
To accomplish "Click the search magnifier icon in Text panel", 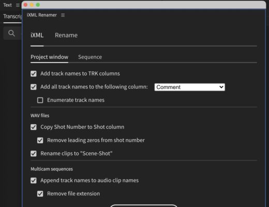I will tap(11, 33).
